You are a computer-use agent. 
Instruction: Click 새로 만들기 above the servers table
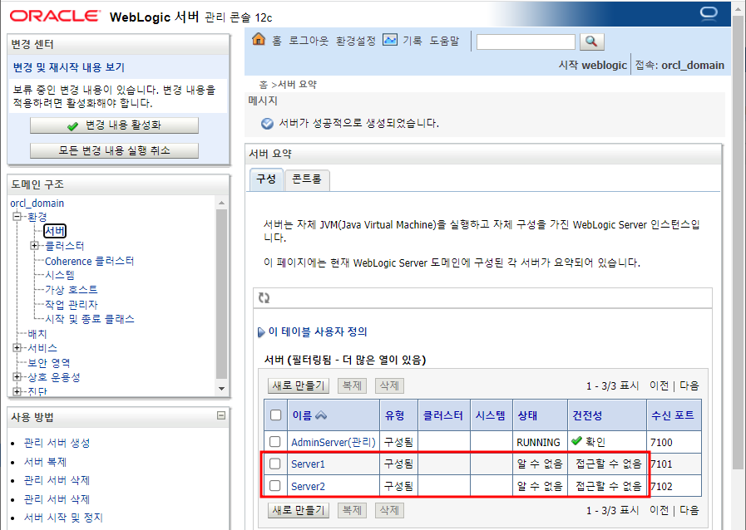[299, 385]
